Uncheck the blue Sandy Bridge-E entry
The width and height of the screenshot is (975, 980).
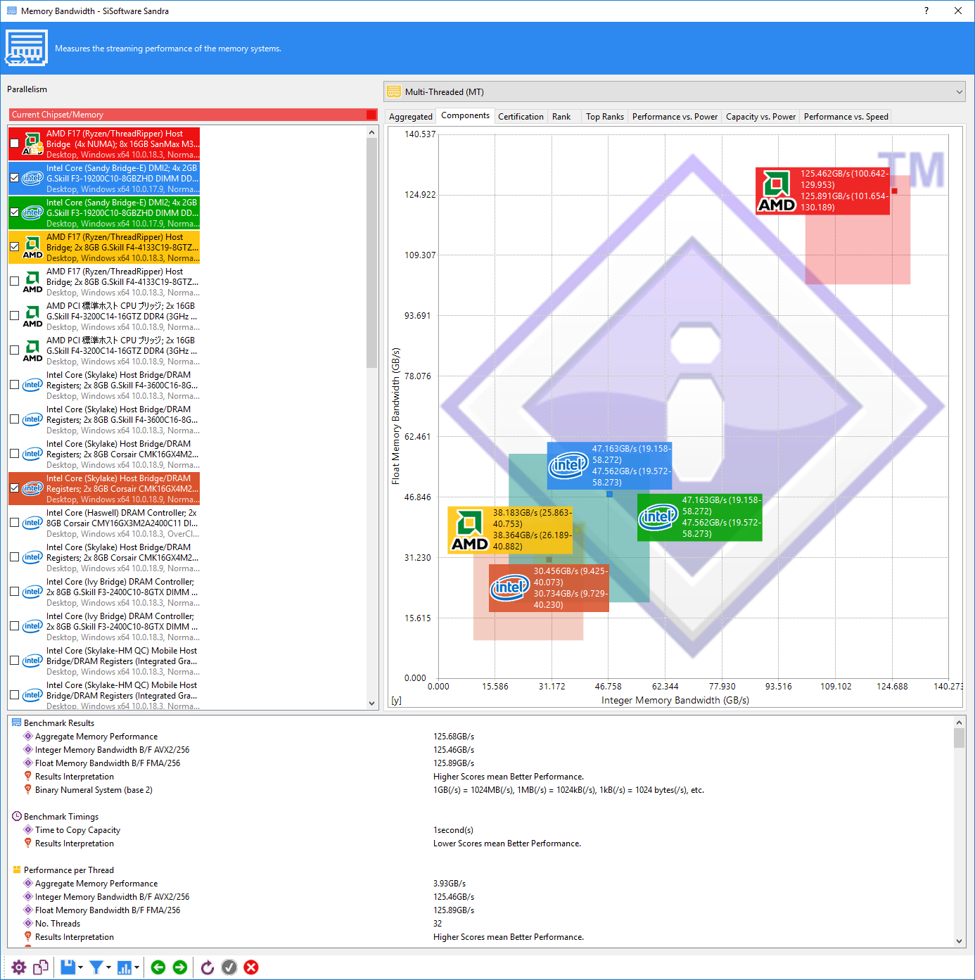click(x=15, y=178)
